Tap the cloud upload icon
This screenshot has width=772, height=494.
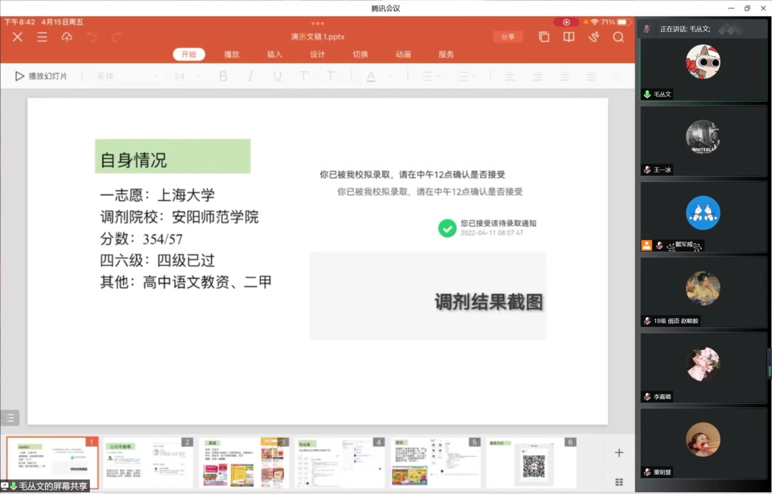pyautogui.click(x=67, y=37)
